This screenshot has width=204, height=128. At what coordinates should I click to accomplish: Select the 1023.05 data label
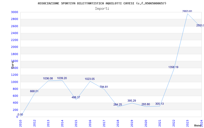pos(90,79)
